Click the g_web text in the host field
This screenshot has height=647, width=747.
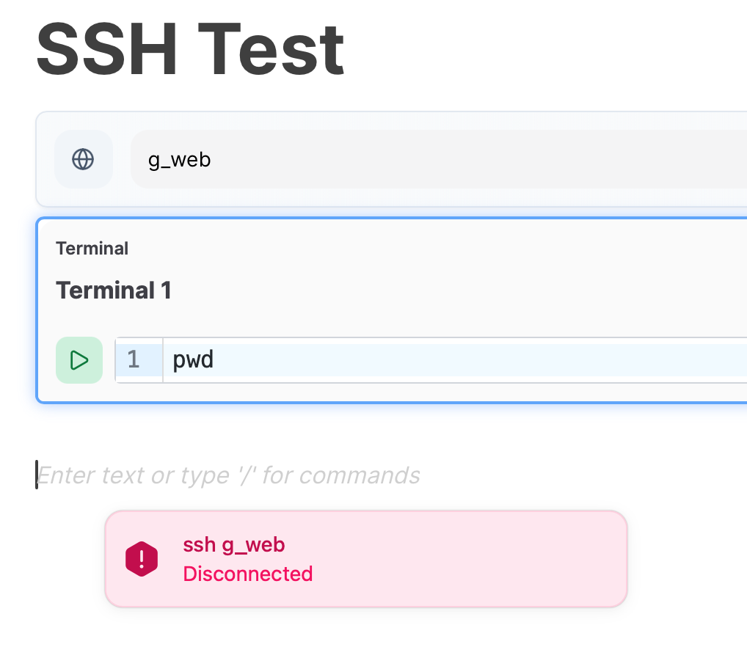pyautogui.click(x=180, y=159)
